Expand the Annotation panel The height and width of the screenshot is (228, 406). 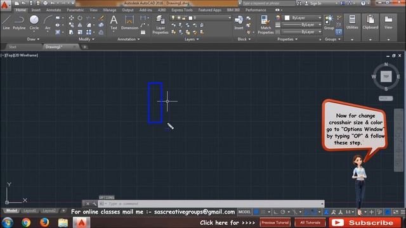128,39
